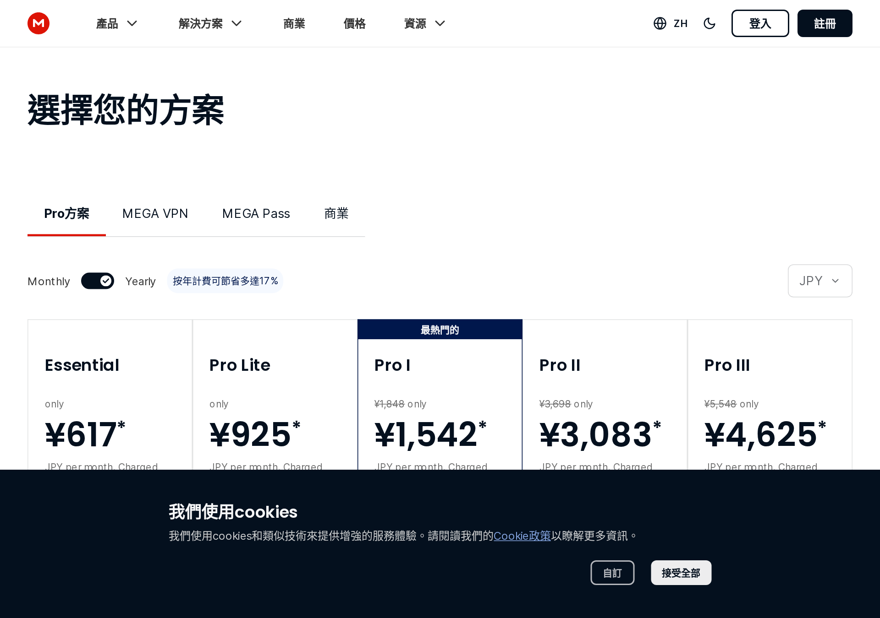This screenshot has width=880, height=618.
Task: Expand the 資源 menu
Action: point(425,23)
